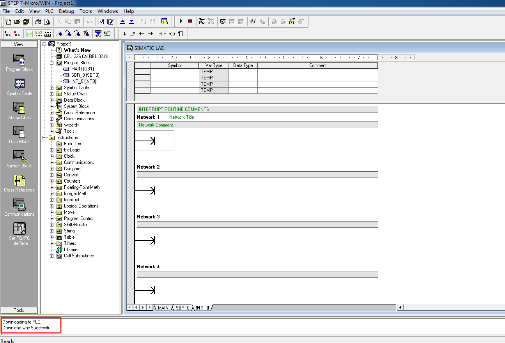The width and height of the screenshot is (505, 343).
Task: Insert Line Left LAD icon
Action: [142, 33]
